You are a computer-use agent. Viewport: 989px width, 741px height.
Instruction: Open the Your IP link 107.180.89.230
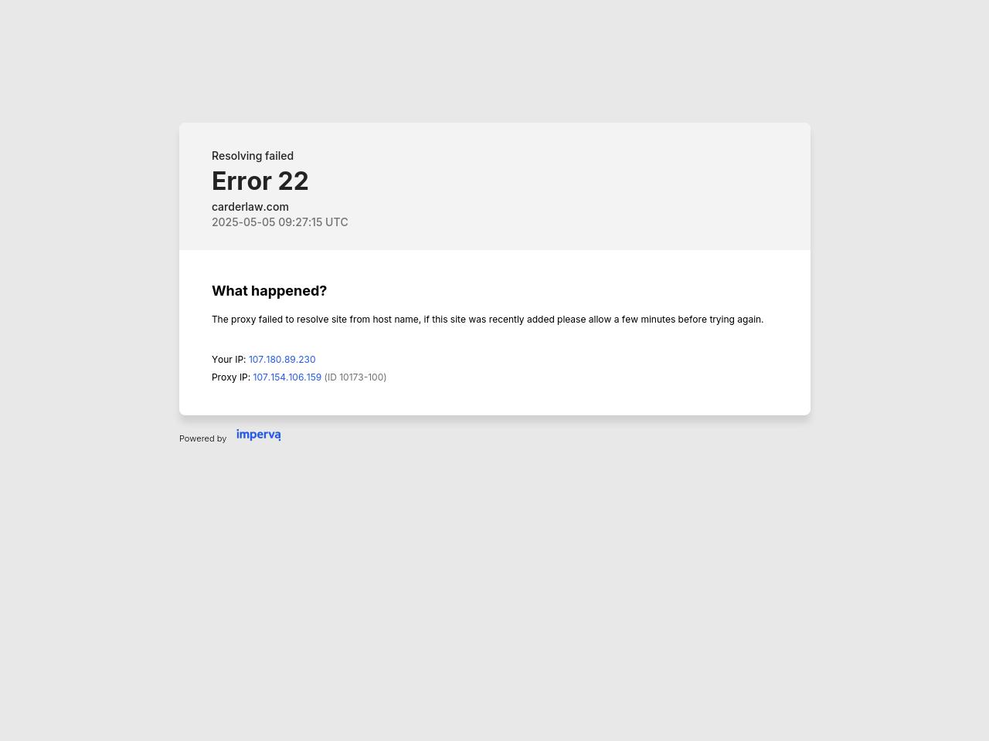pyautogui.click(x=282, y=360)
